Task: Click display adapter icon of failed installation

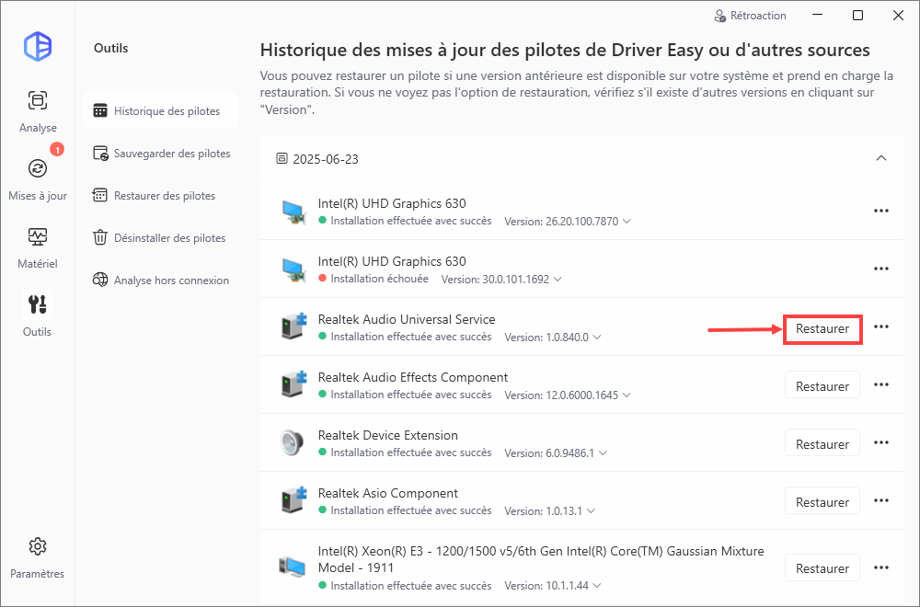Action: pos(293,269)
